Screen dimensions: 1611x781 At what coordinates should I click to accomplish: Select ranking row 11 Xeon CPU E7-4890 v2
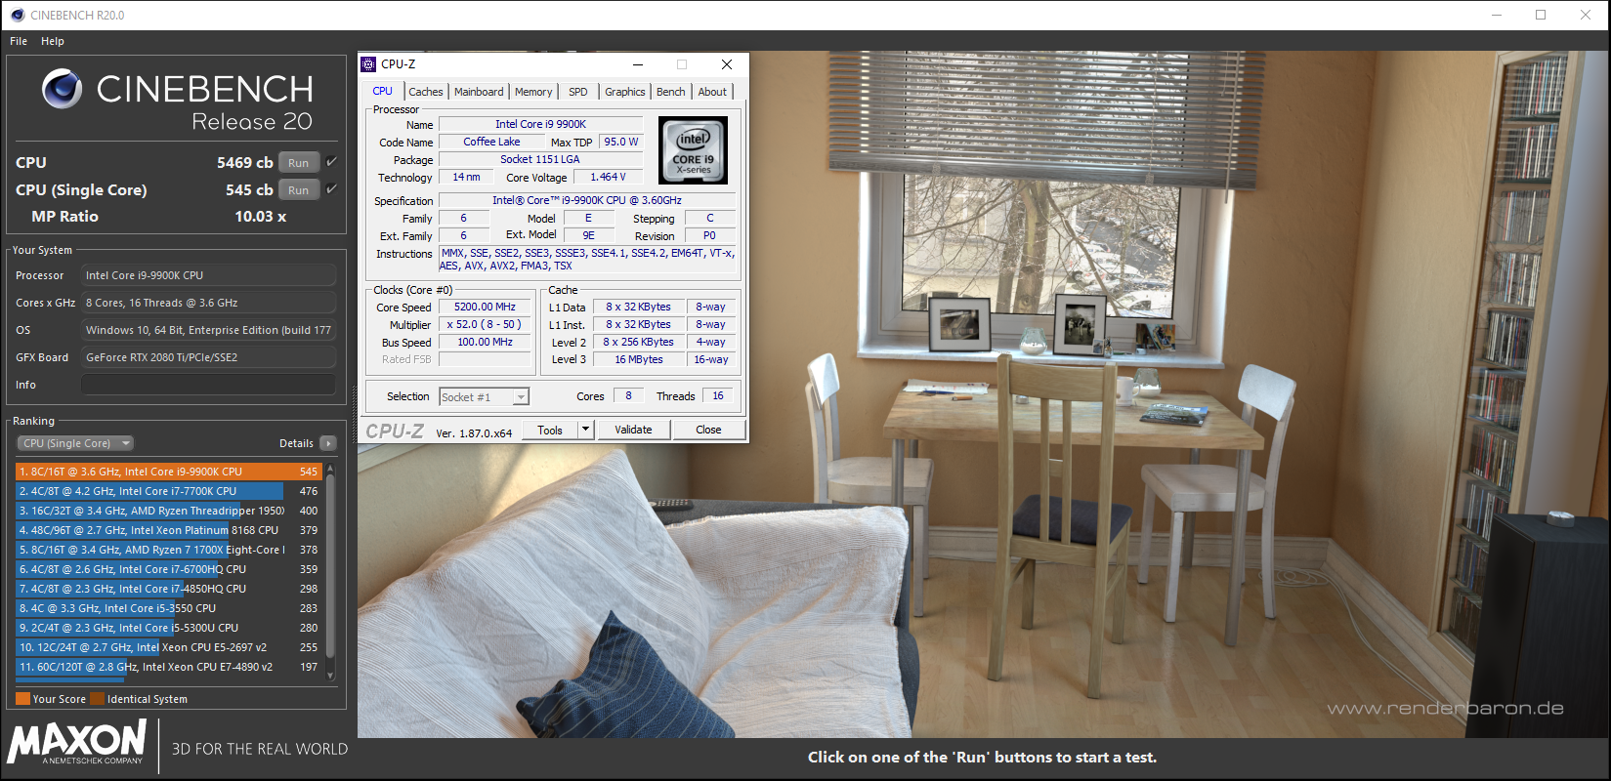(x=169, y=667)
